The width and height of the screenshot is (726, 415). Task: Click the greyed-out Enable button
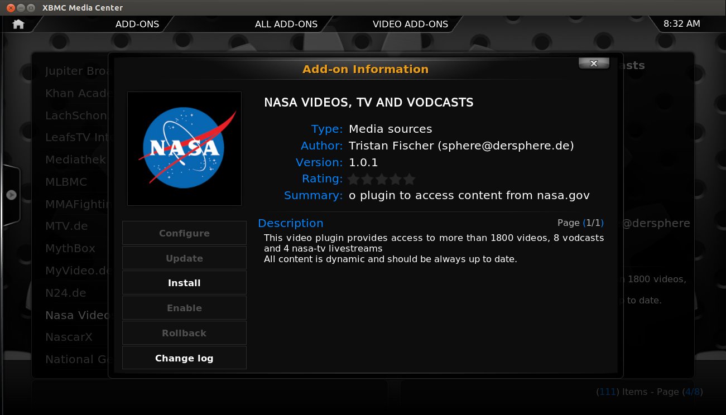(x=184, y=308)
